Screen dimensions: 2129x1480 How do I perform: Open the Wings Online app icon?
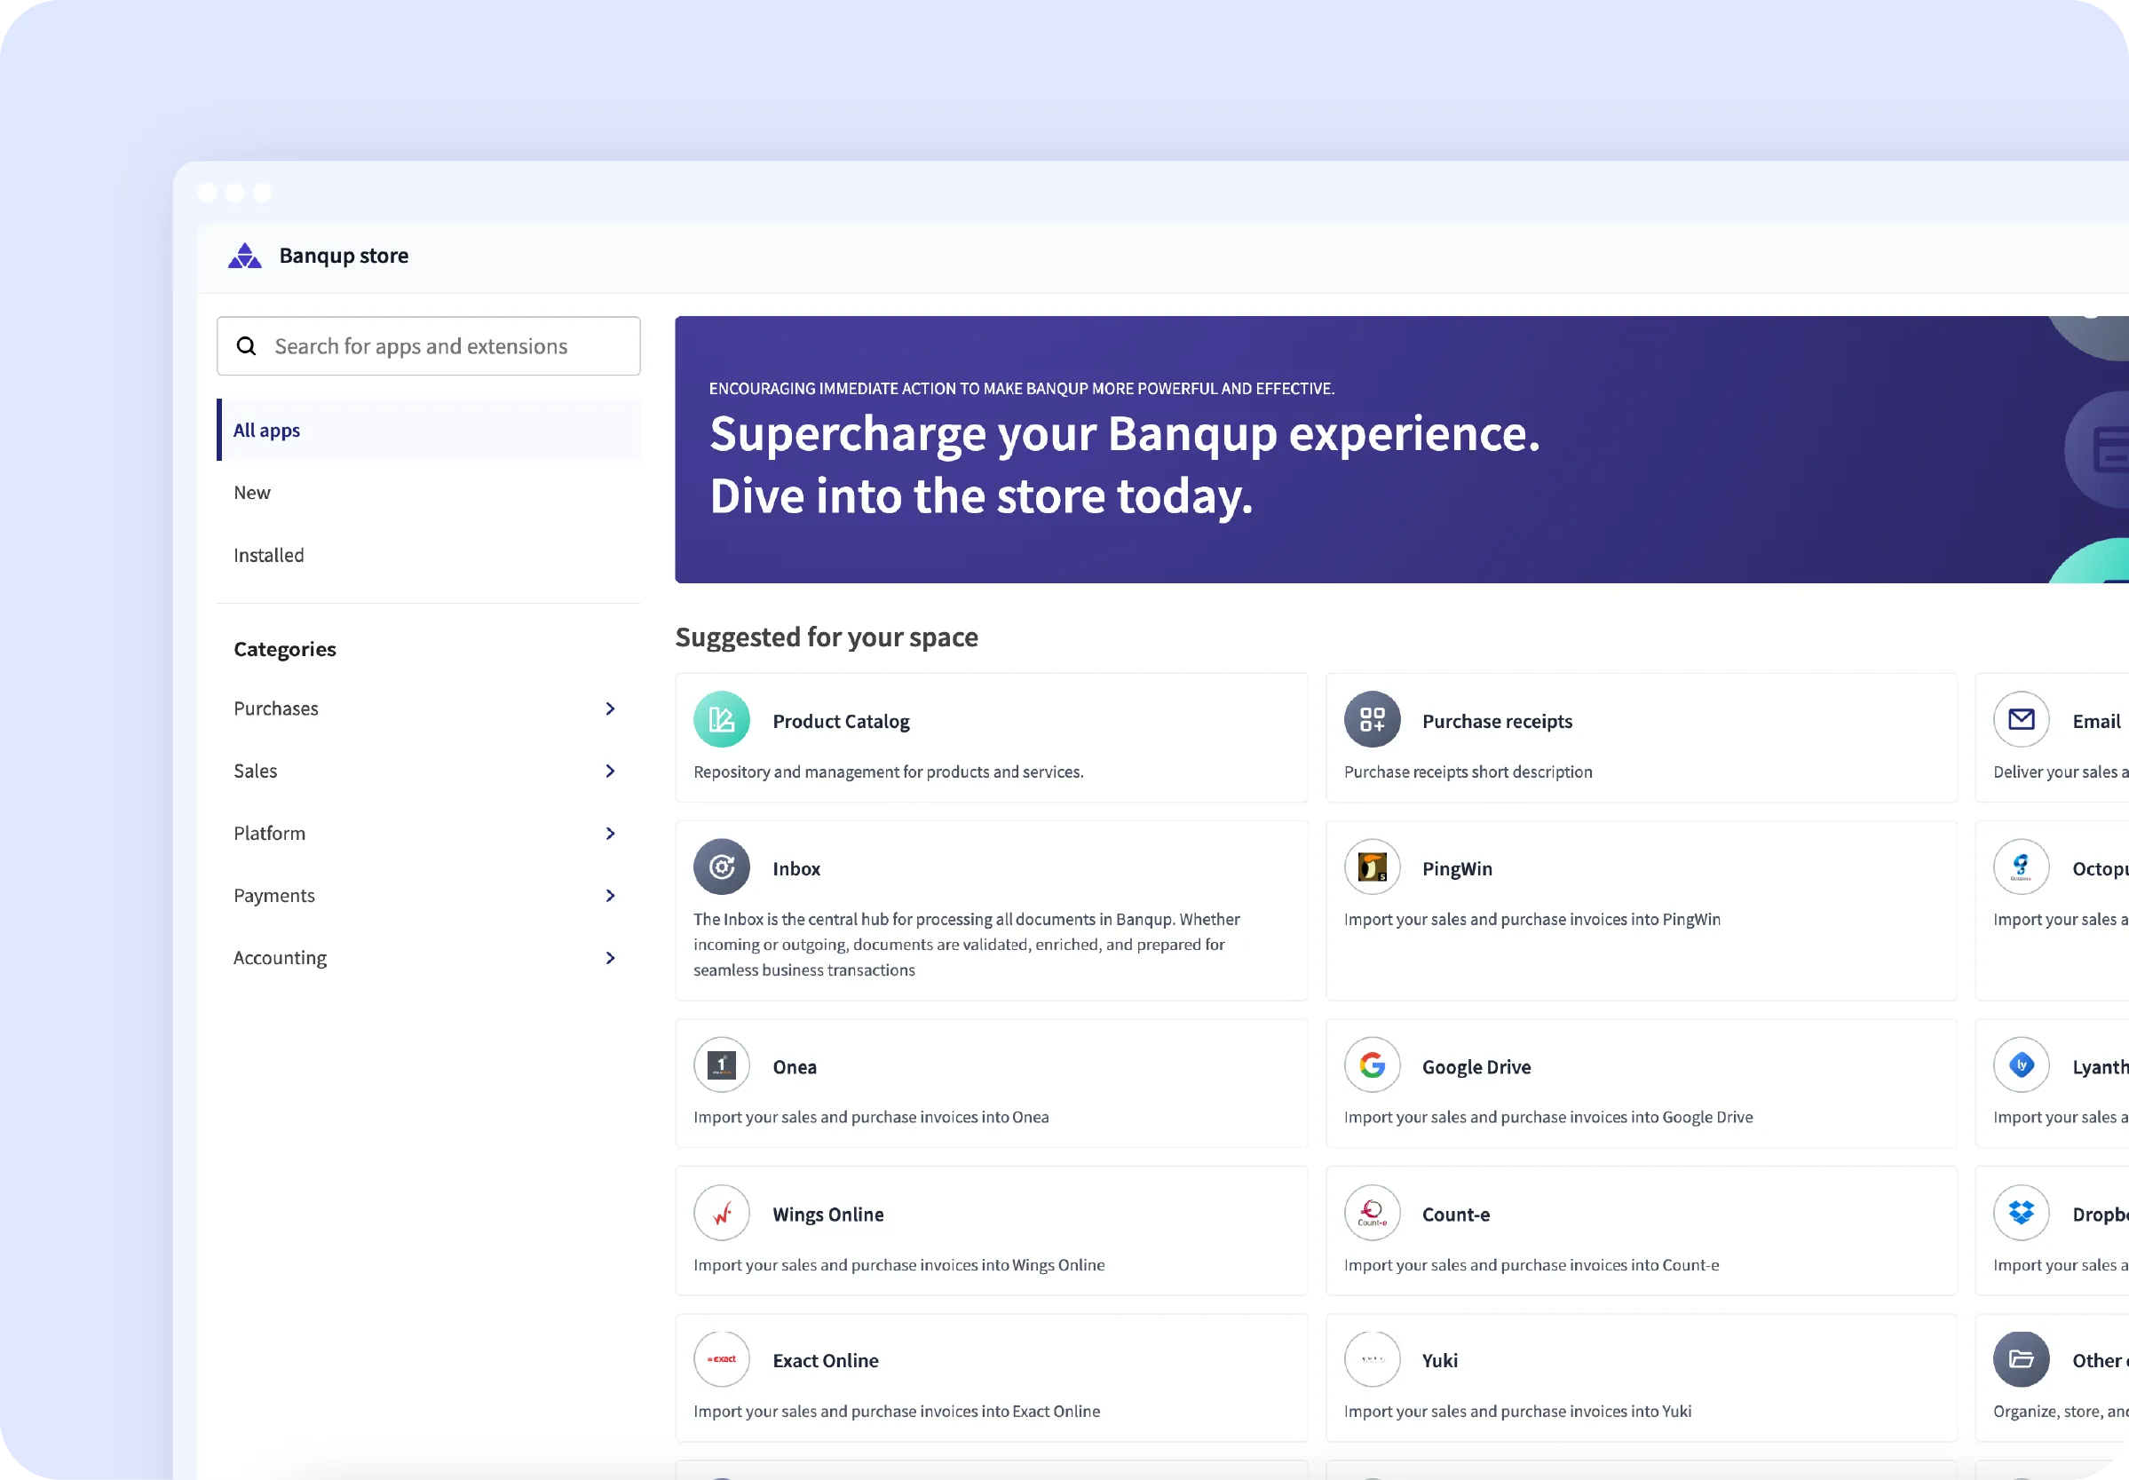pyautogui.click(x=722, y=1213)
